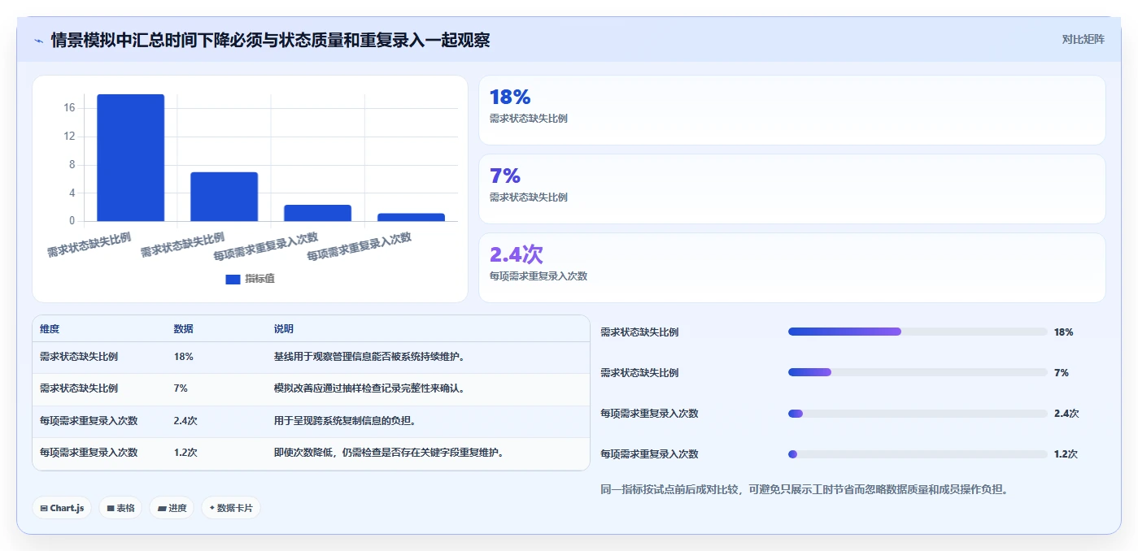Click the lightning icon beside the title

39,41
